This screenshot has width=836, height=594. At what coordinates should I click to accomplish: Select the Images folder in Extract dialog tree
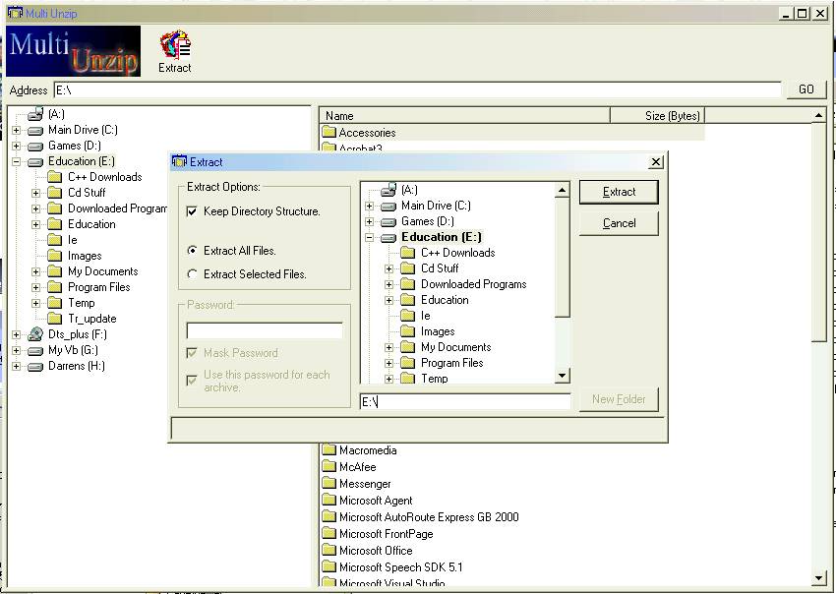point(438,331)
